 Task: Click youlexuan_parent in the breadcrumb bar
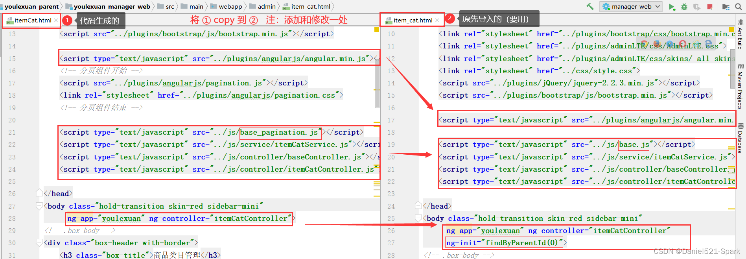(x=31, y=6)
